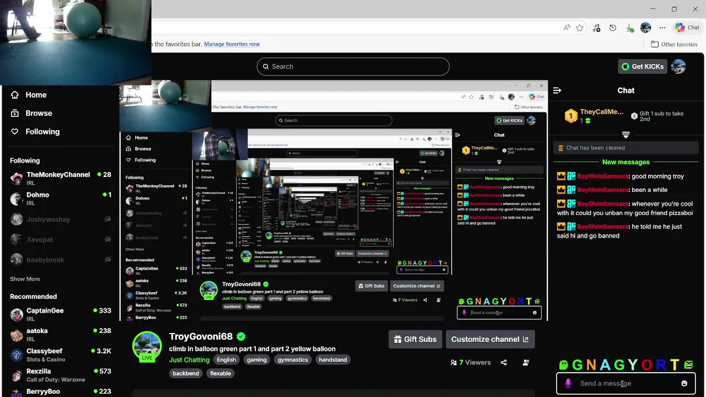Screen dimensions: 706x397
Task: Click Edge's Read aloud icon in the address bar
Action: point(566,28)
